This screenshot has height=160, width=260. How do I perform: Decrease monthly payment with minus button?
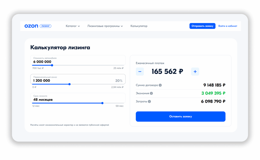coord(140,72)
